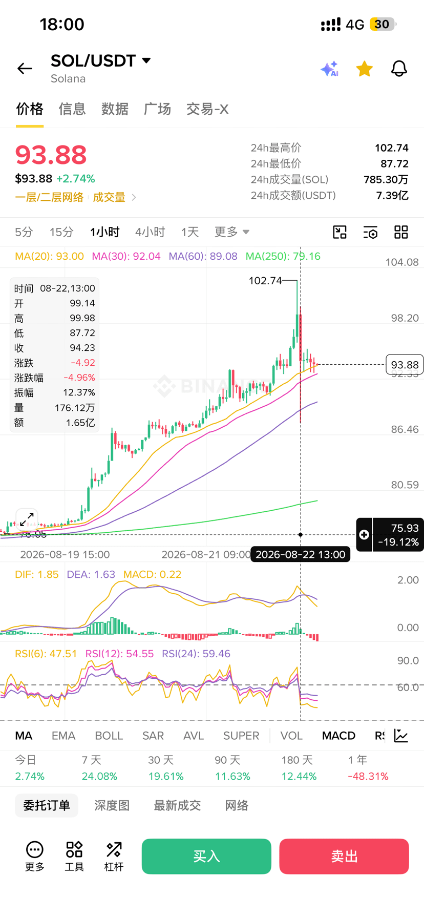The image size is (424, 918).
Task: Tap the 93.88 current price label
Action: click(405, 365)
